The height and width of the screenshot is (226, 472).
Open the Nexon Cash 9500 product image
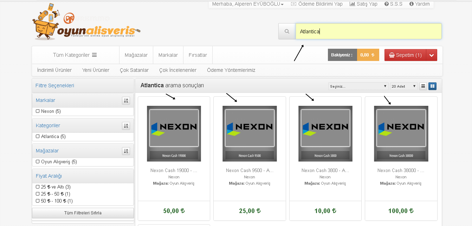click(x=250, y=133)
